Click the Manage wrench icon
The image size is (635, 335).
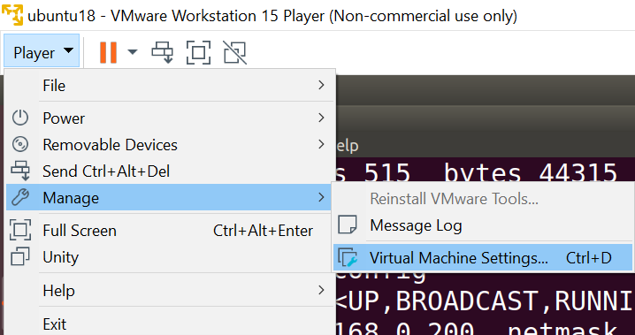click(x=19, y=197)
